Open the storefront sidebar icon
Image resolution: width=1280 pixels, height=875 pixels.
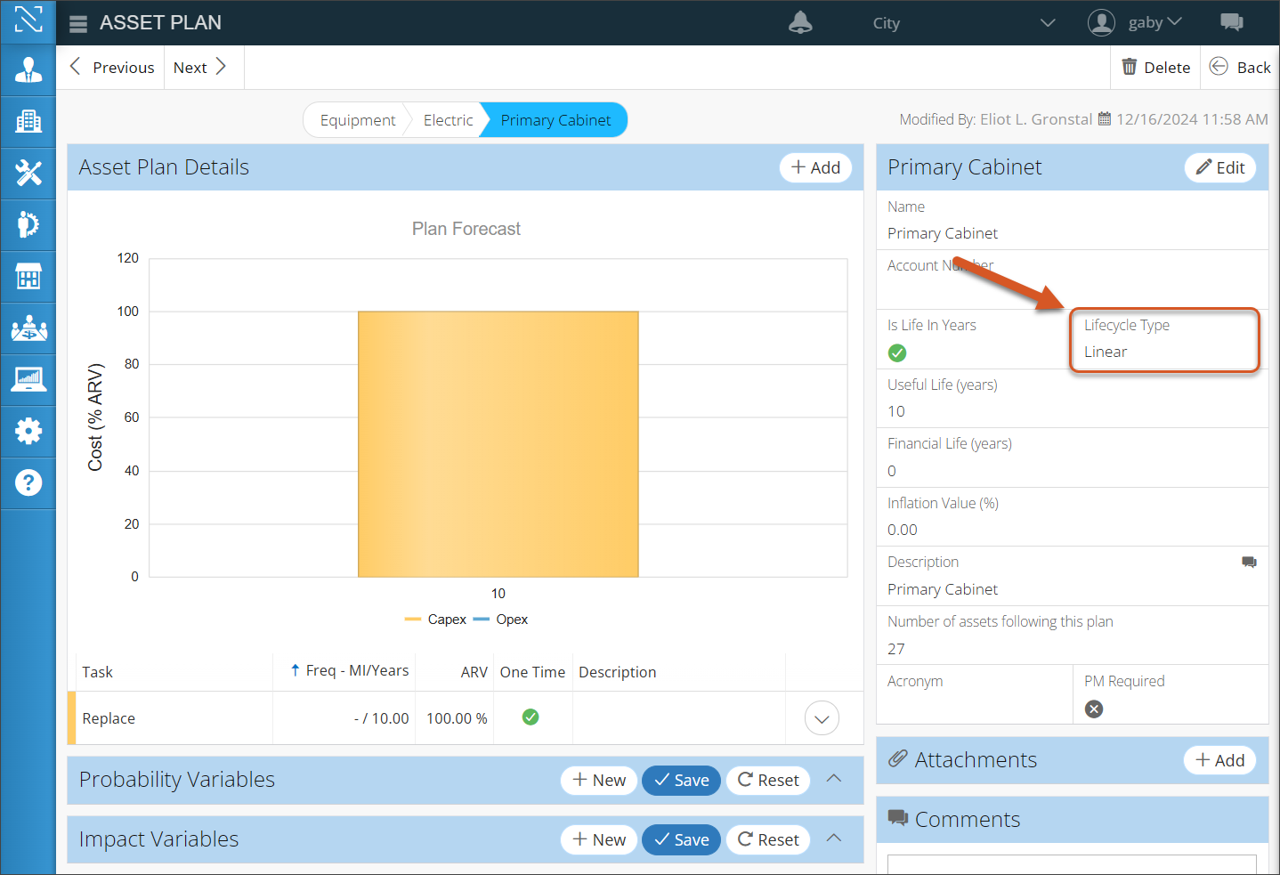pyautogui.click(x=28, y=276)
